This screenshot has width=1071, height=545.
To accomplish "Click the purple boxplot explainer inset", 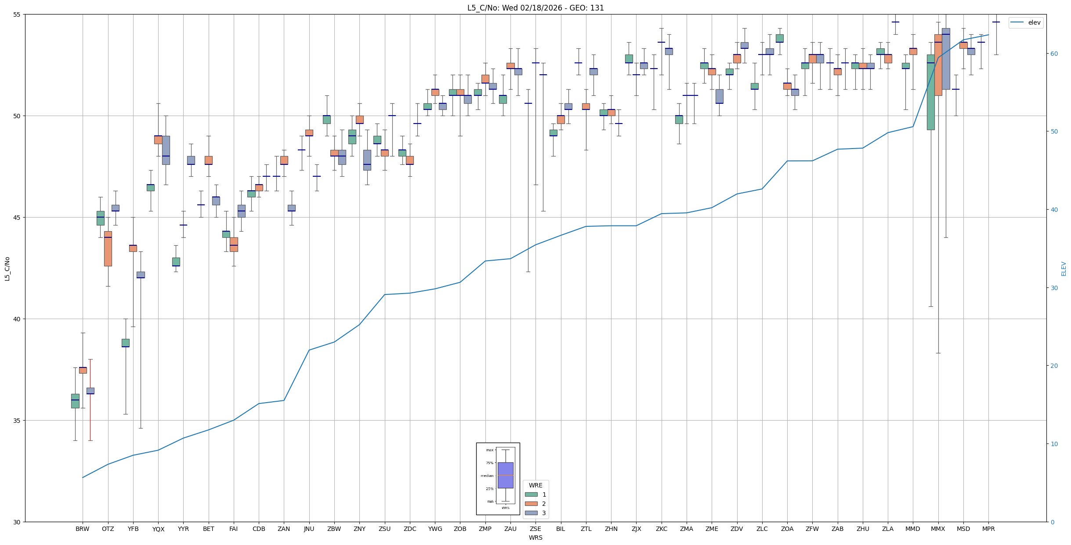I will (x=505, y=475).
